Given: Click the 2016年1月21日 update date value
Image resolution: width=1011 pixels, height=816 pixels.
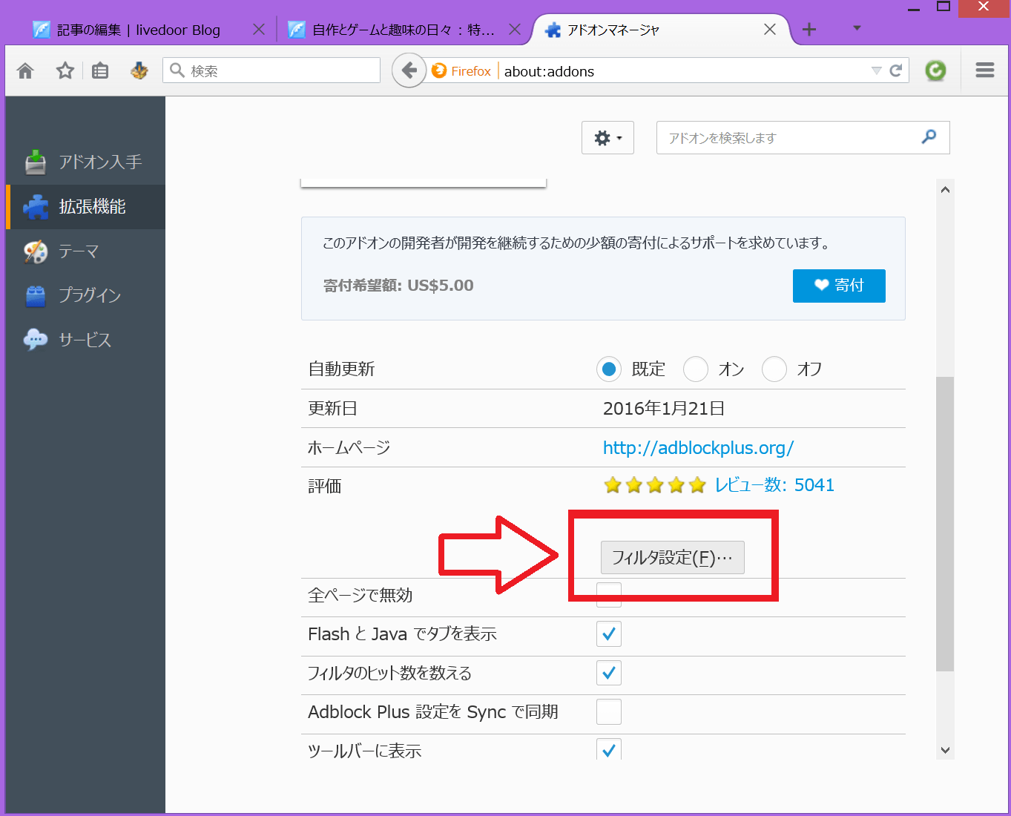Looking at the screenshot, I should tap(664, 409).
